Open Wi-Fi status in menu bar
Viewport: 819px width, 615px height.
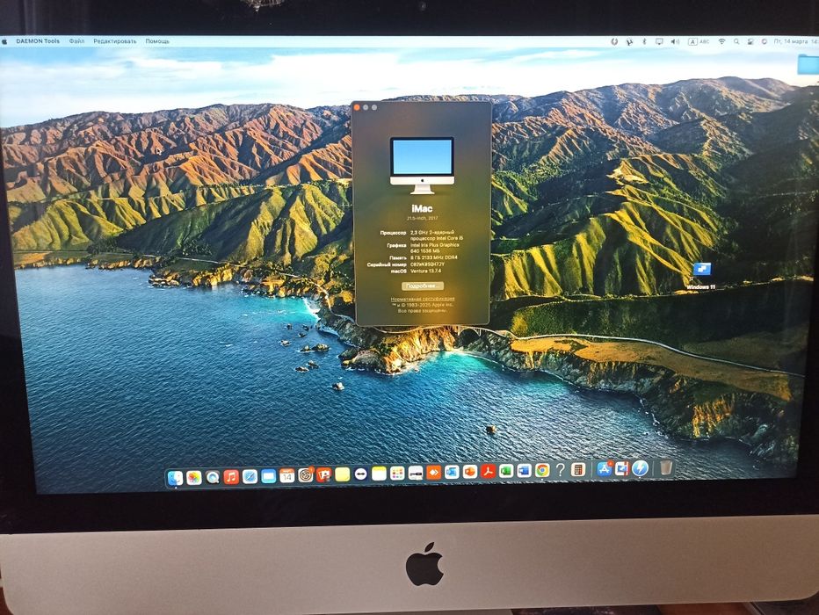[721, 41]
